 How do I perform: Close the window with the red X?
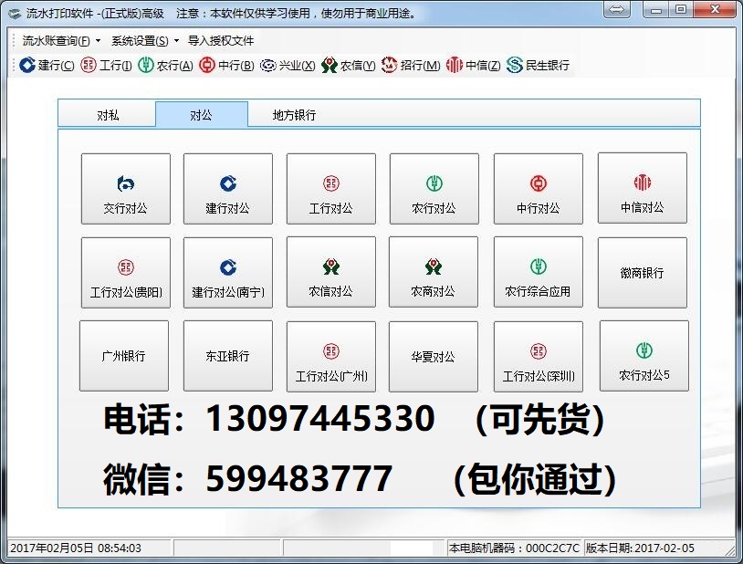(x=715, y=9)
